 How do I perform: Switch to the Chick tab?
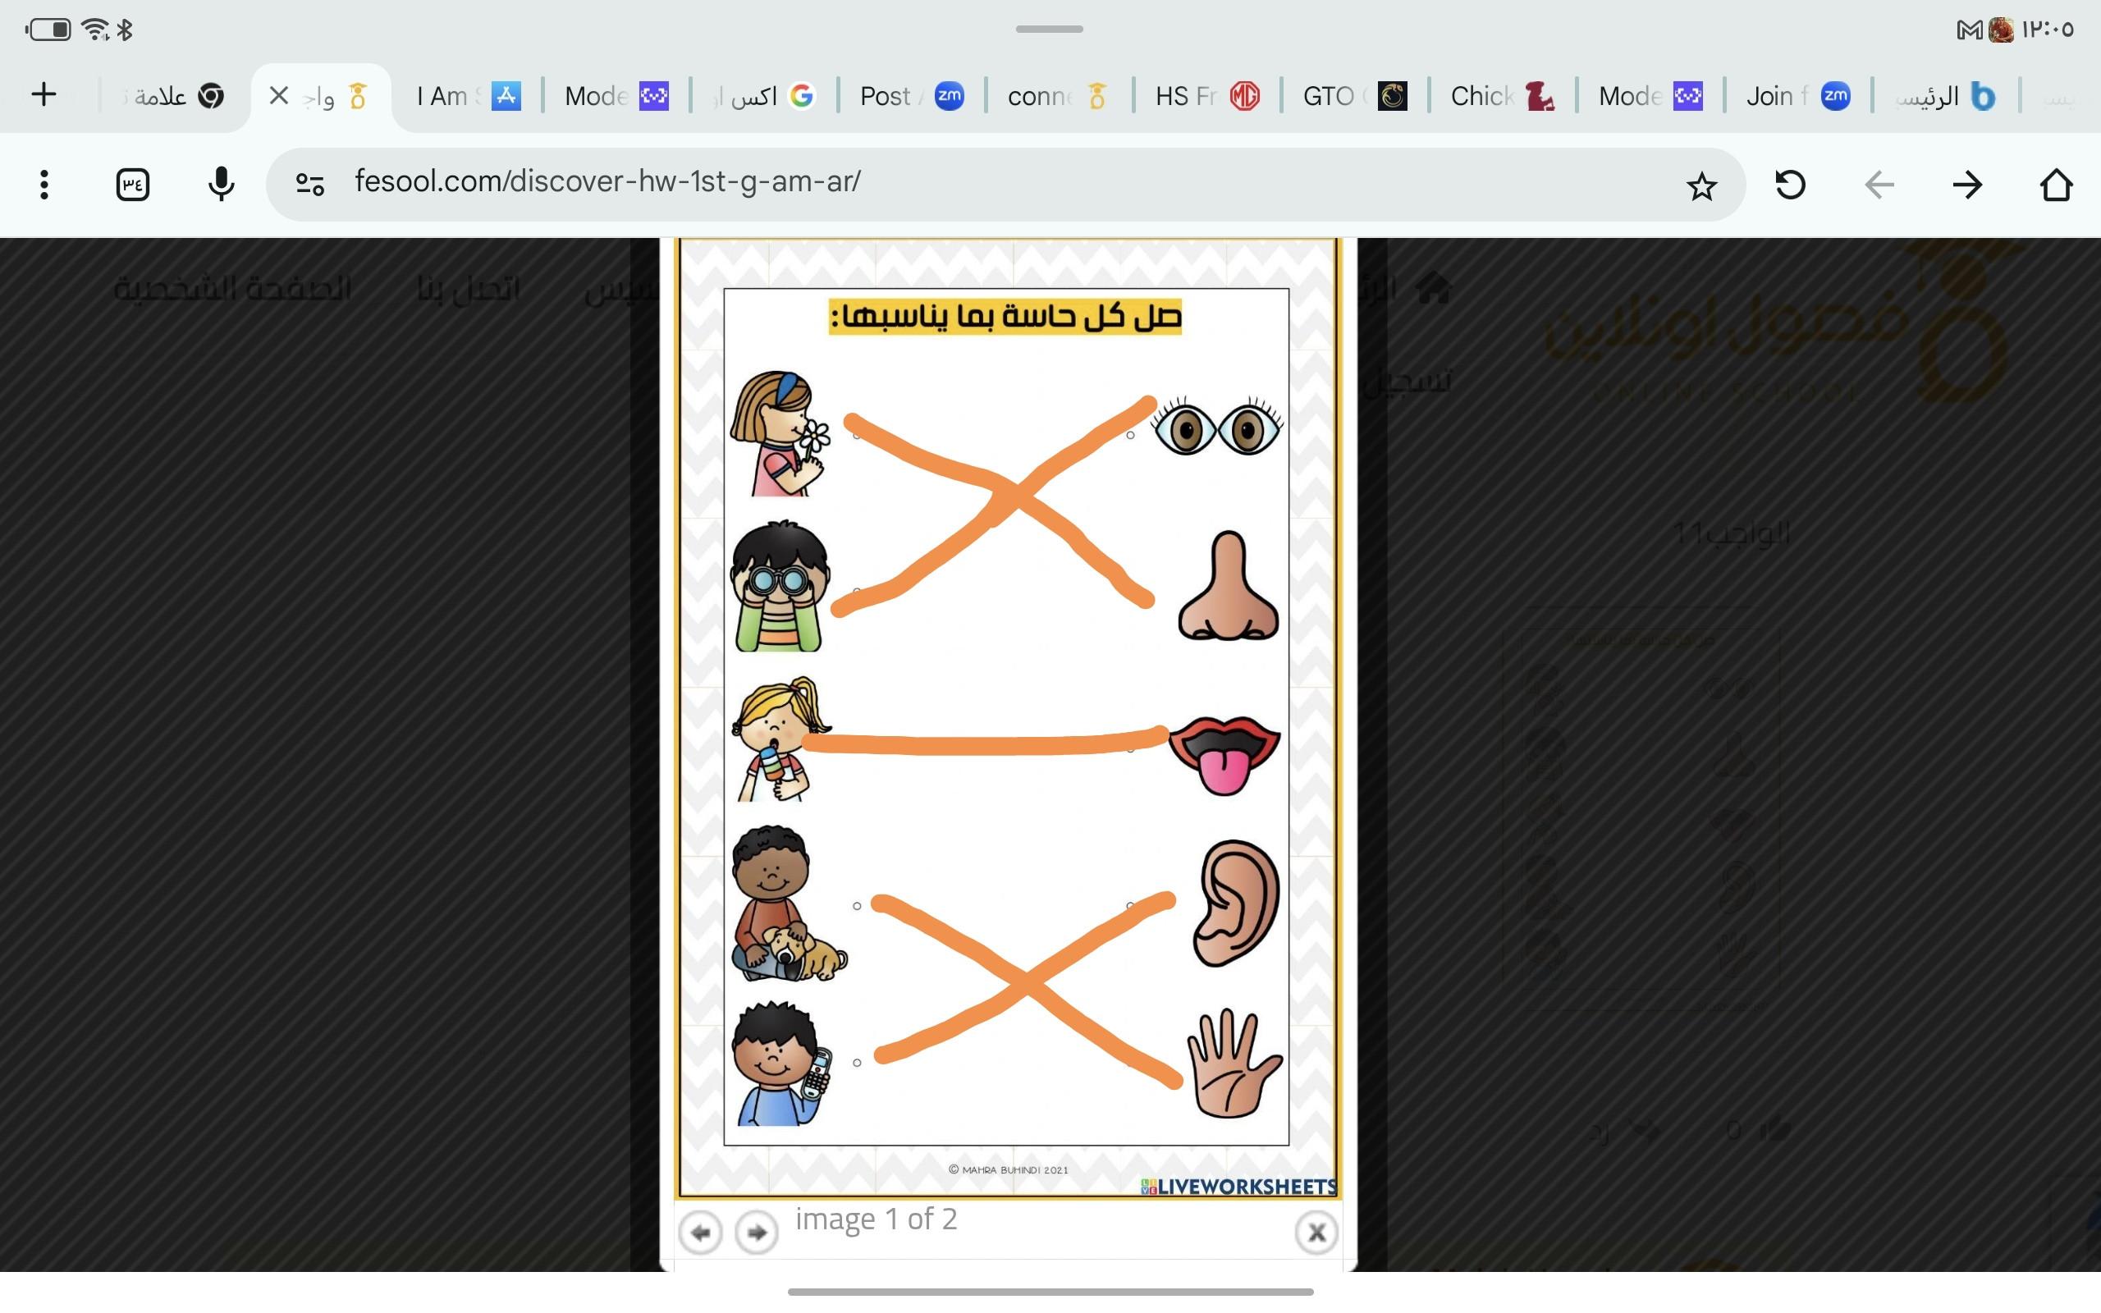pos(1502,95)
